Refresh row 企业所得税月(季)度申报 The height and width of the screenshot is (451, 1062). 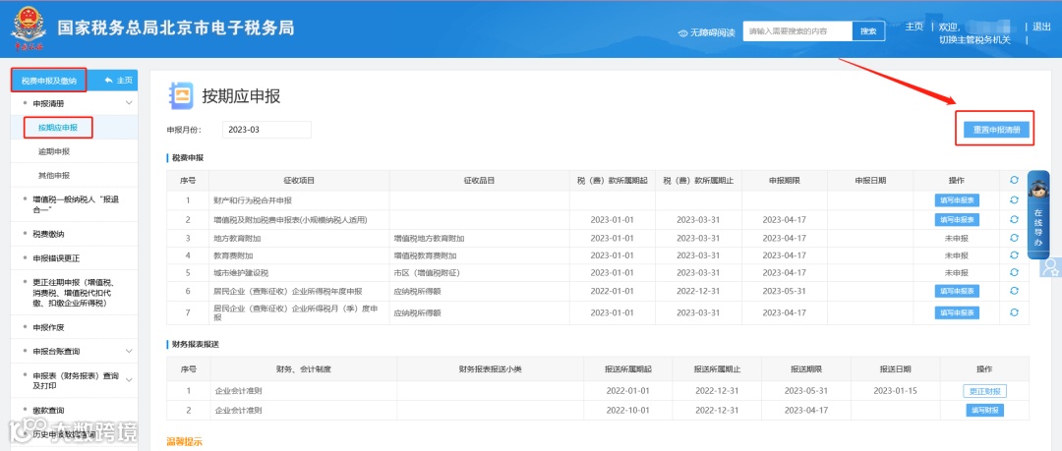tap(1014, 312)
